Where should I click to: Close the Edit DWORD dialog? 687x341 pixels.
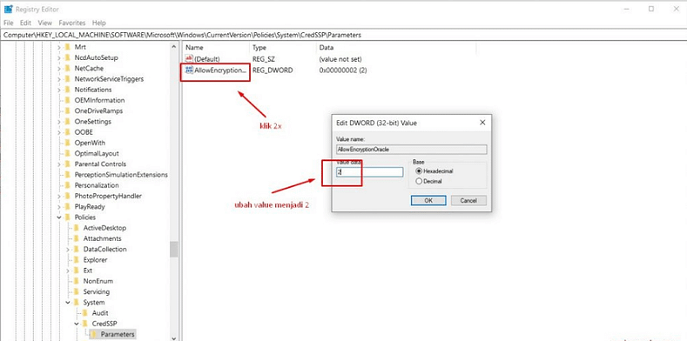click(x=482, y=123)
